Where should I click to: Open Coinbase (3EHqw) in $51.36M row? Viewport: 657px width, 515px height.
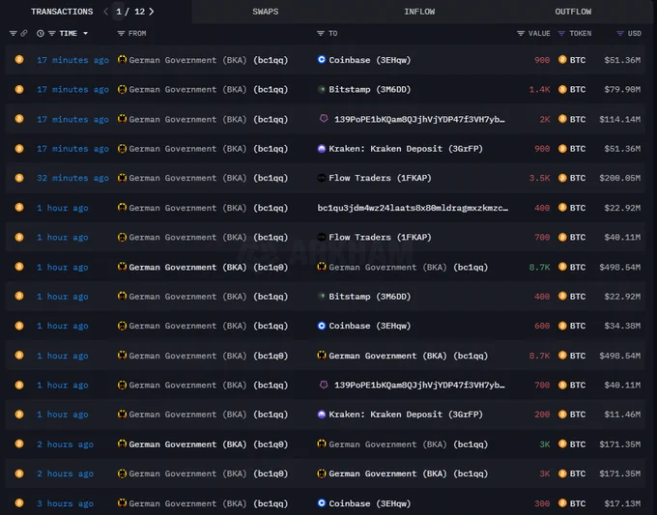[369, 60]
